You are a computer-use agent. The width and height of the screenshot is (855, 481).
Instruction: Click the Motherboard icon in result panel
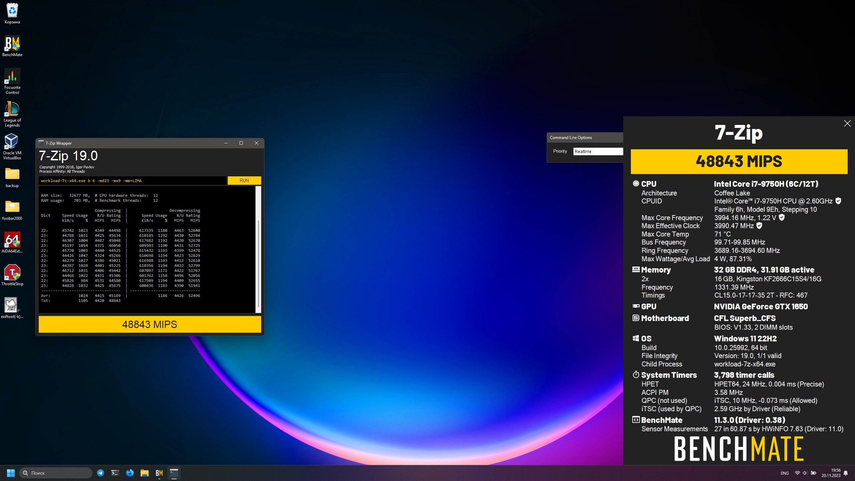tap(636, 318)
